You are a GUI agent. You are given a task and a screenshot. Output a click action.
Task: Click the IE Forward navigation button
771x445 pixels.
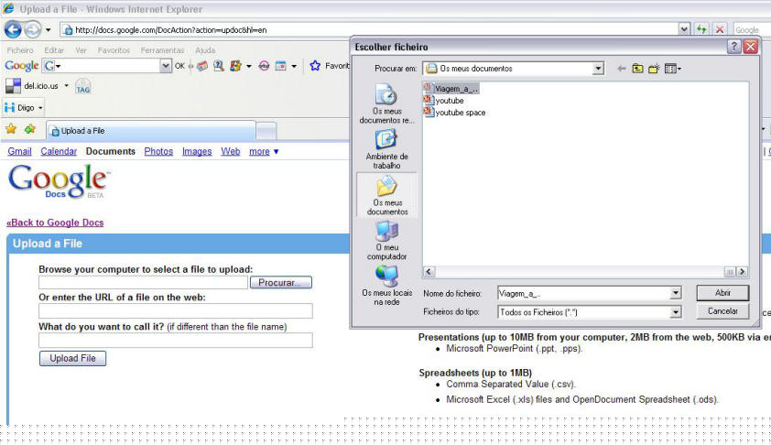coord(32,30)
